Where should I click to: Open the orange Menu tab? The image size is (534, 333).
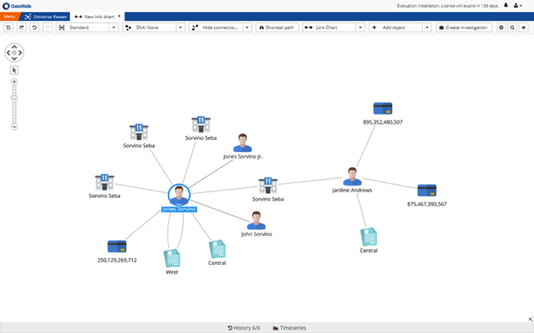pyautogui.click(x=10, y=17)
